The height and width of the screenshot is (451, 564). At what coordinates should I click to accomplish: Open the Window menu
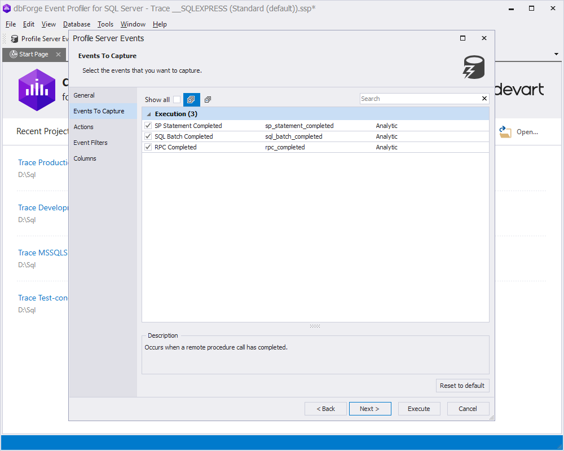tap(133, 24)
